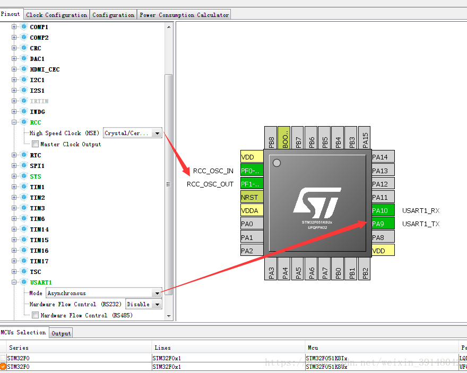Expand the TIM2 tree node

tap(14, 197)
